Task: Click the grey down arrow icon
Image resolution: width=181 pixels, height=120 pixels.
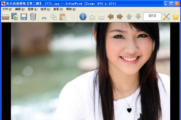Action: pos(138,16)
